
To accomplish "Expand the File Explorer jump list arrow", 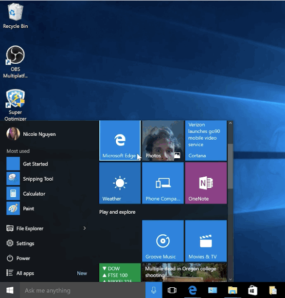I will [85, 228].
